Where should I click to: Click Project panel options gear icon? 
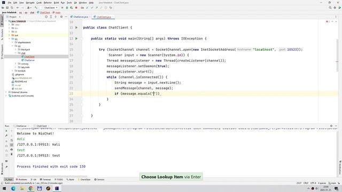61,17
